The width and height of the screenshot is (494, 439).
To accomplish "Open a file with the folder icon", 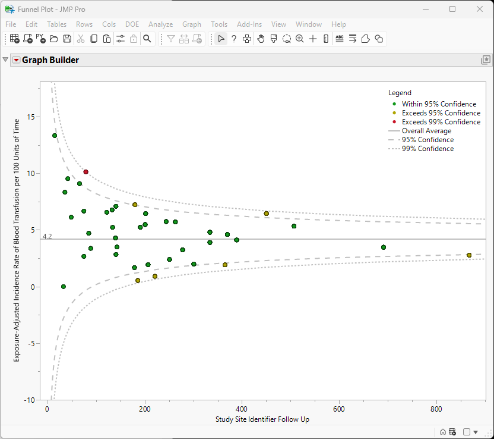I will (x=54, y=39).
